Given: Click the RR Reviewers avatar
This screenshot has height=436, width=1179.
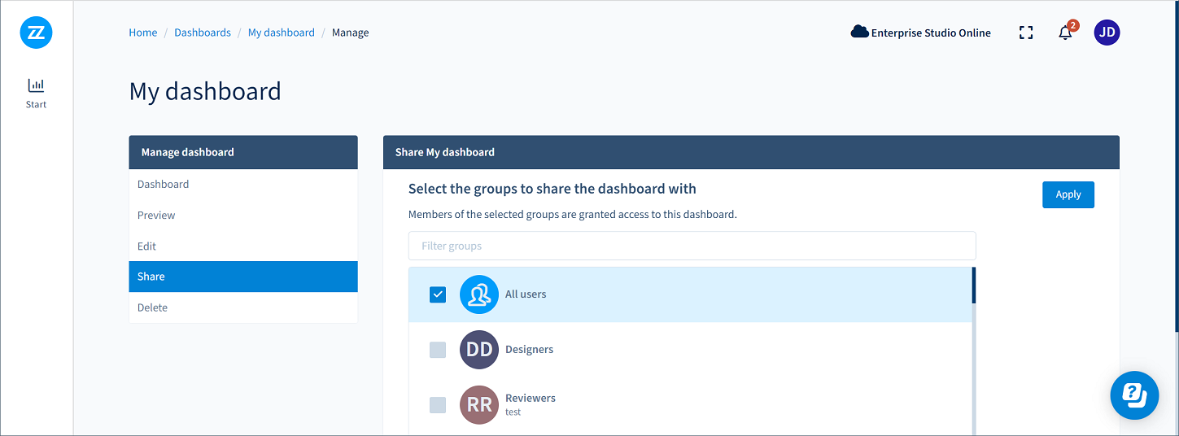Looking at the screenshot, I should tap(479, 405).
